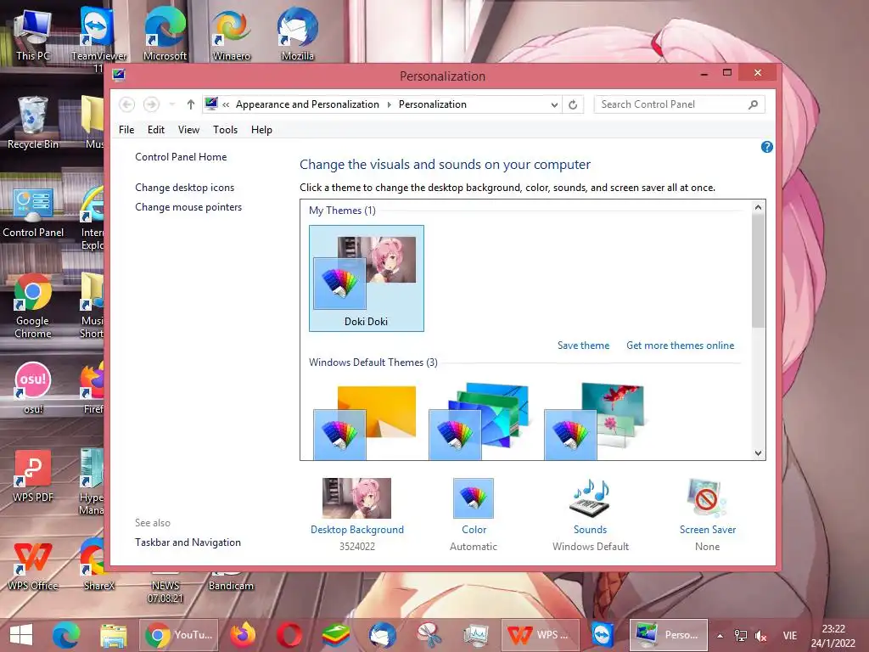The height and width of the screenshot is (652, 869).
Task: Select the Flowers default theme
Action: pos(595,421)
